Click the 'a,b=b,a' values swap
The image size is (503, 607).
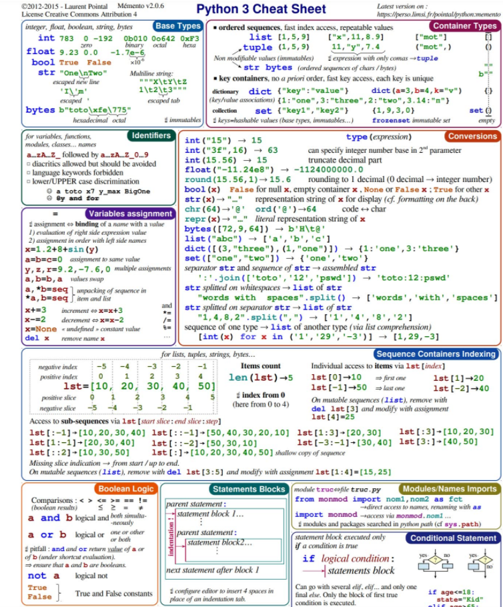pos(44,279)
